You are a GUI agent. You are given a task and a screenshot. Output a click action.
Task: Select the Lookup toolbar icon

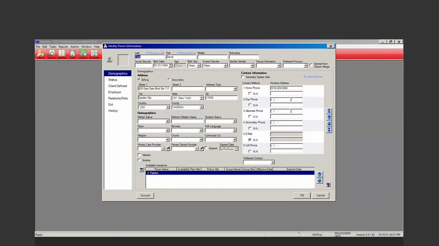click(40, 54)
